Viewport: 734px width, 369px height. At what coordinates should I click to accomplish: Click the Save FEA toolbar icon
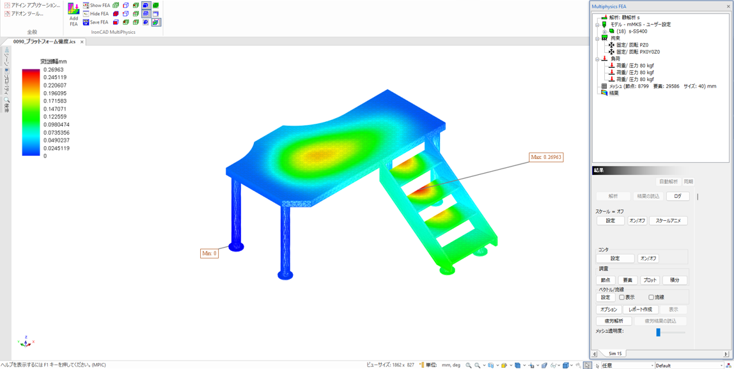[86, 22]
